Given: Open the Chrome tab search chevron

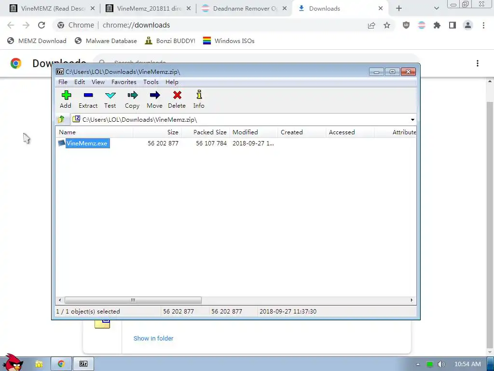Looking at the screenshot, I should coord(436,9).
